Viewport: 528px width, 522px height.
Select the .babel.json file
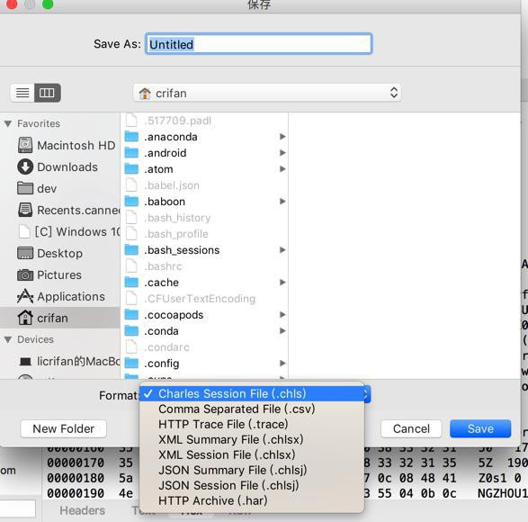click(204, 185)
